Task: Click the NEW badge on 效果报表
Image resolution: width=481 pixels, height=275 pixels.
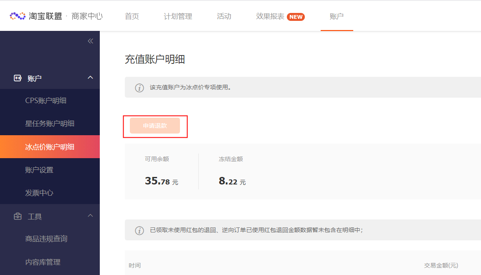Action: coord(296,17)
